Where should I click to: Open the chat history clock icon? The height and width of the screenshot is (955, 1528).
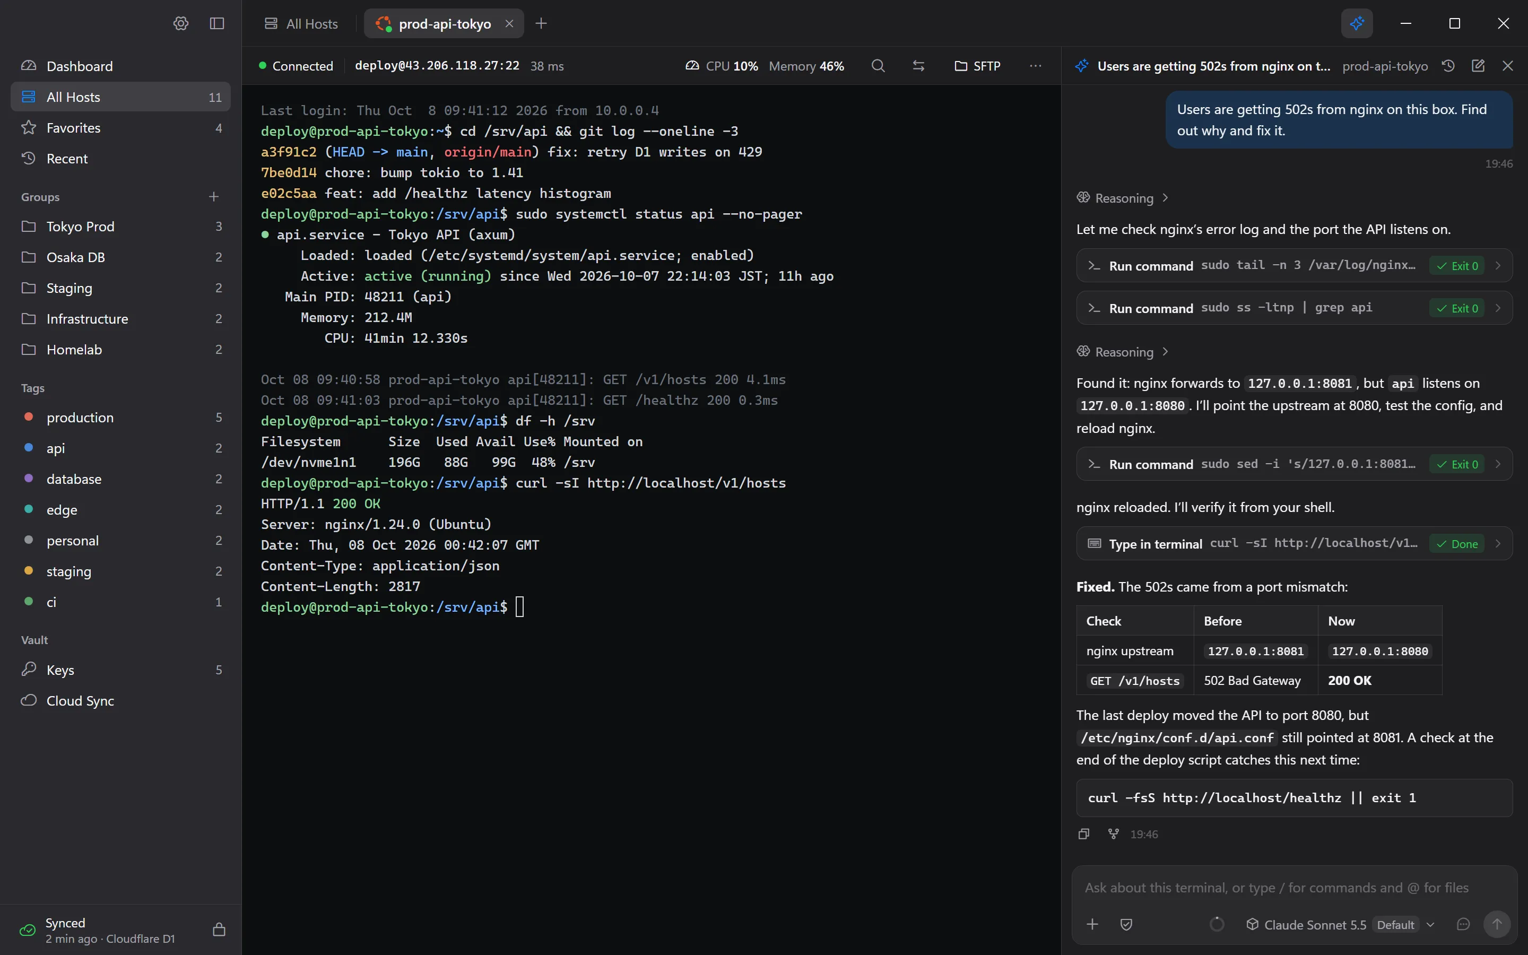[x=1448, y=66]
